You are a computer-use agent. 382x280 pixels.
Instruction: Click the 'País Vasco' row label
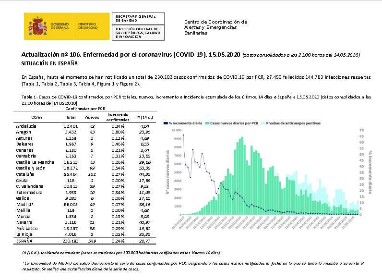[x=27, y=229]
